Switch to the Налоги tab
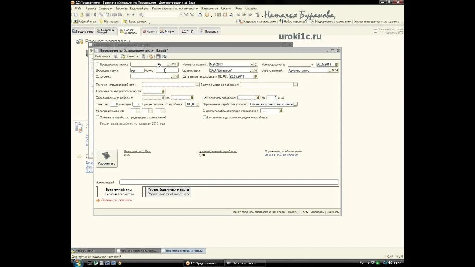 150,32
